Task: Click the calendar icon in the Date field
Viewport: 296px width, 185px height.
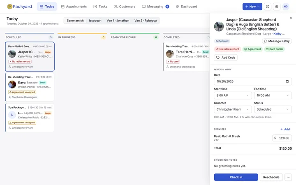Action: (287, 81)
